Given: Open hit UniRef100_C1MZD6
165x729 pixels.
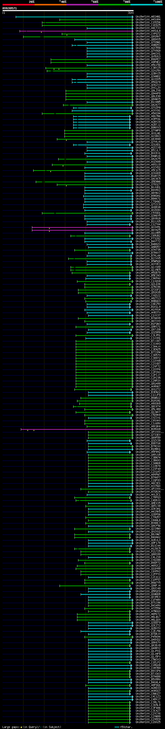Looking at the screenshot, I should click(148, 22).
